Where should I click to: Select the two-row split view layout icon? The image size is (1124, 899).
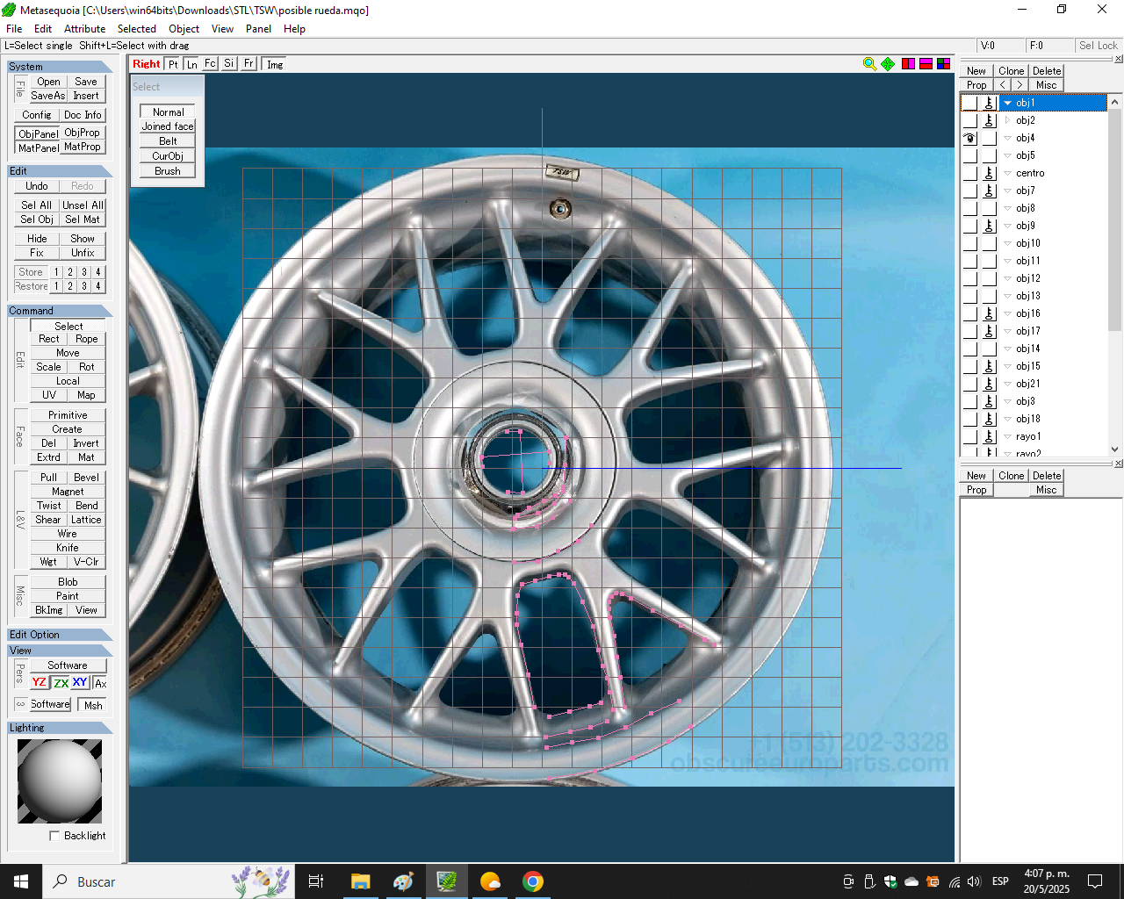(926, 64)
